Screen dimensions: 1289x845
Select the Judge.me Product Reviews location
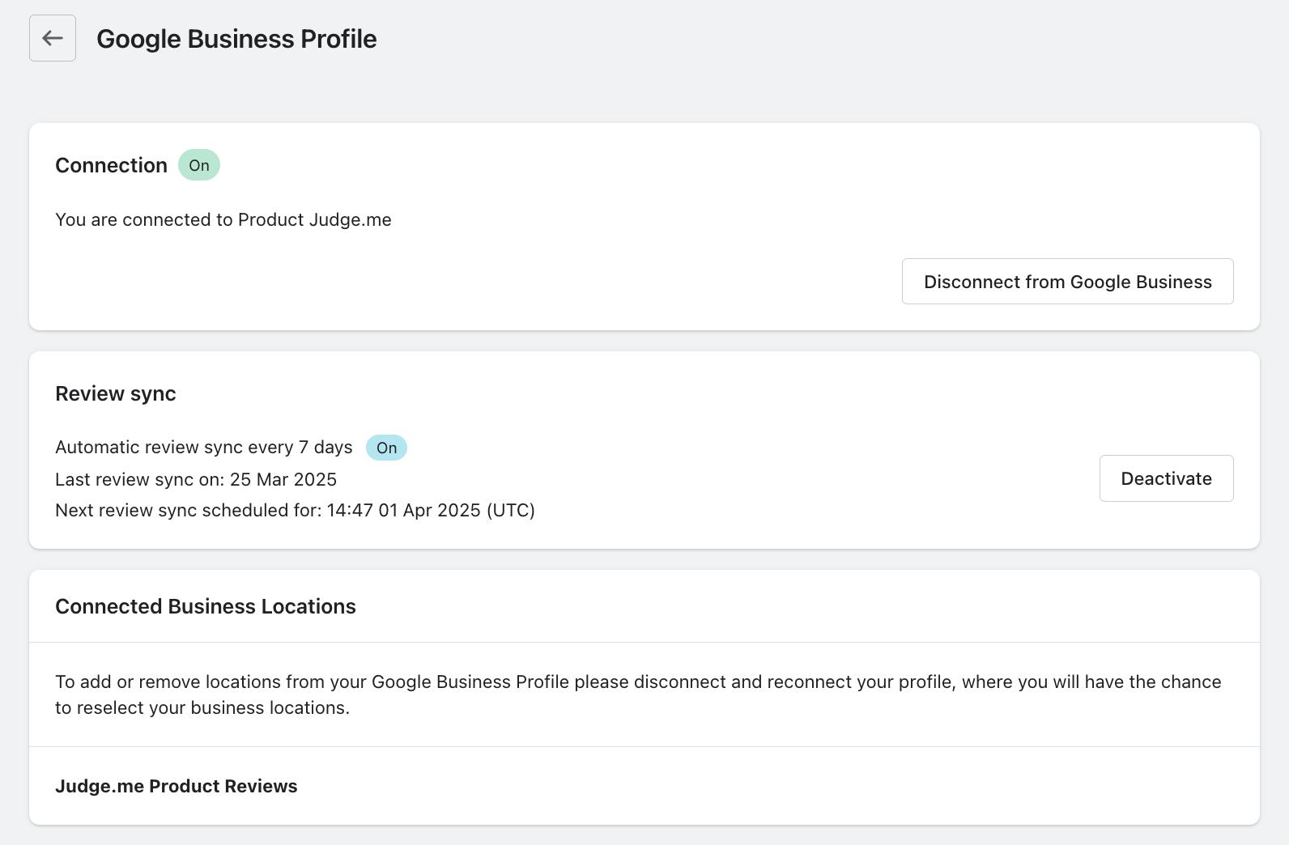176,786
